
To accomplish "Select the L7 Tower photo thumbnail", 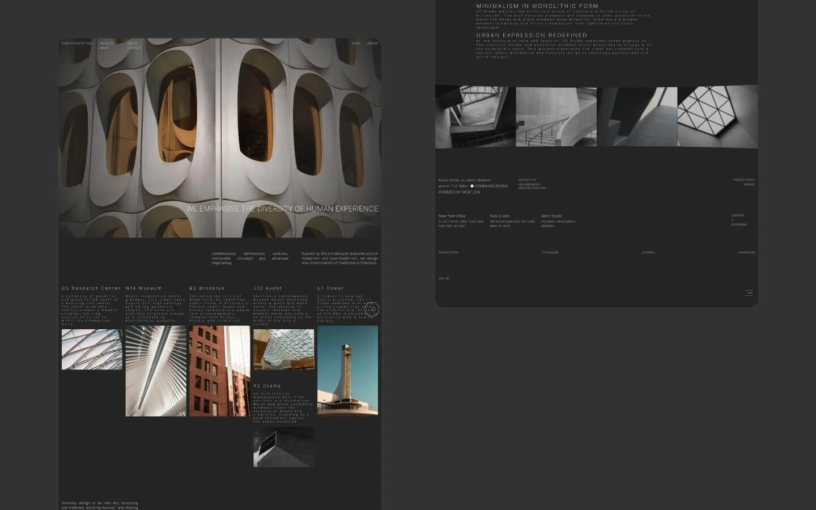I will point(347,370).
